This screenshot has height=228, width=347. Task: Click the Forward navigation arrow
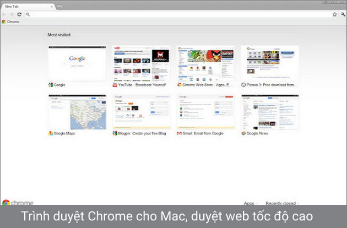pos(12,14)
